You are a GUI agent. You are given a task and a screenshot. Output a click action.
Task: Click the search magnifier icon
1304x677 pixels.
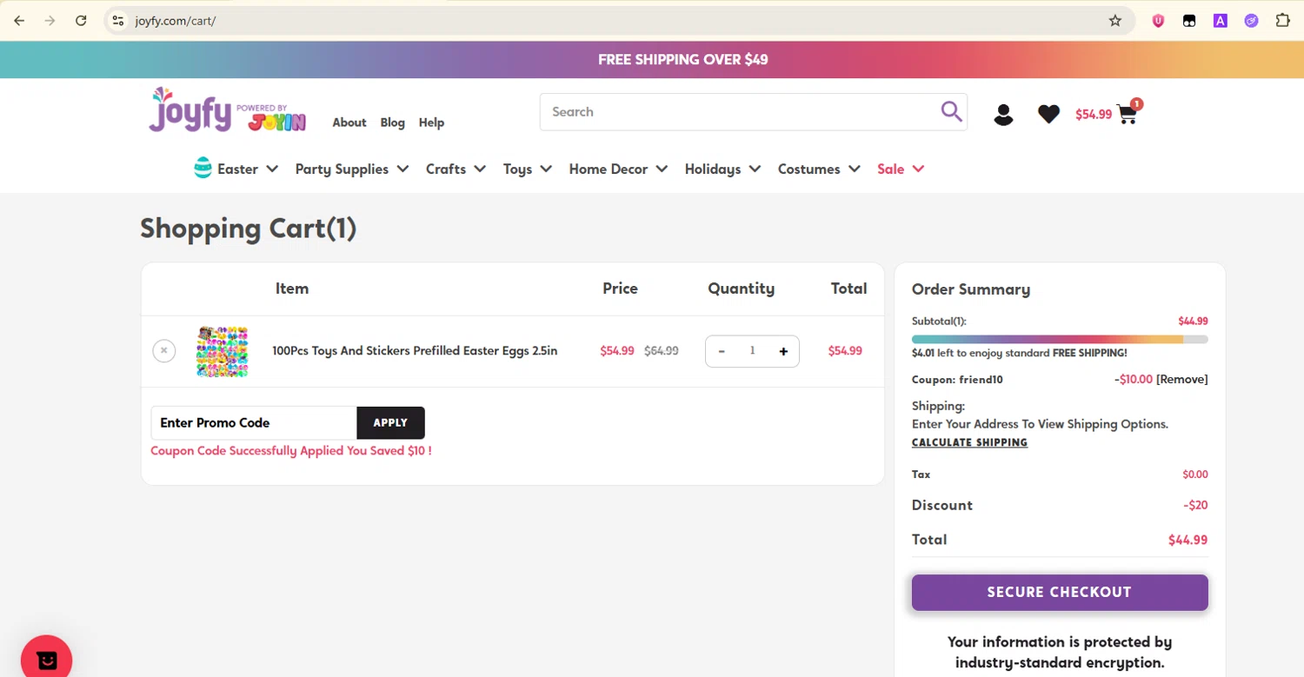pos(951,111)
